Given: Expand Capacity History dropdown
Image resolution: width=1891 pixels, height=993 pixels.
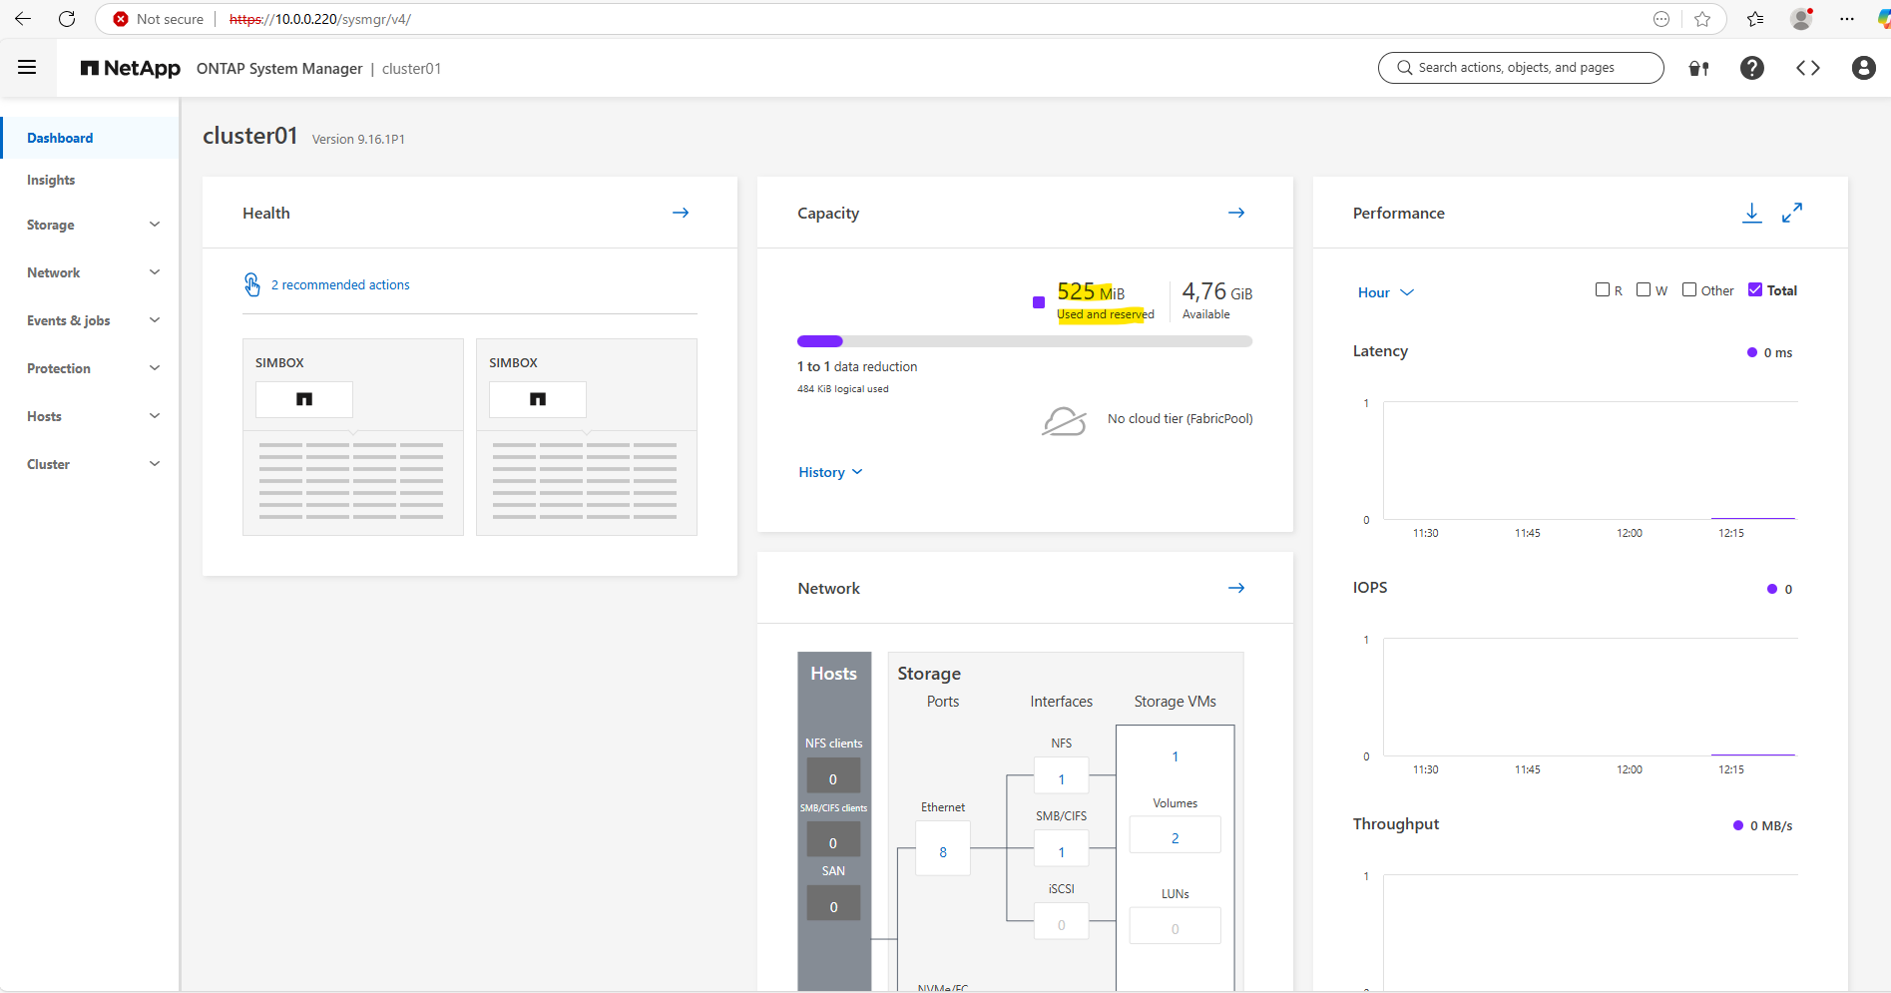Looking at the screenshot, I should click(830, 472).
